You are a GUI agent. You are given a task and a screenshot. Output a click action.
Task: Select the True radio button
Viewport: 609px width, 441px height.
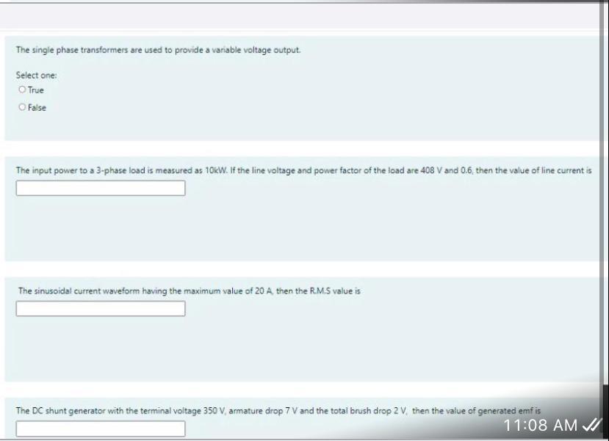point(22,90)
